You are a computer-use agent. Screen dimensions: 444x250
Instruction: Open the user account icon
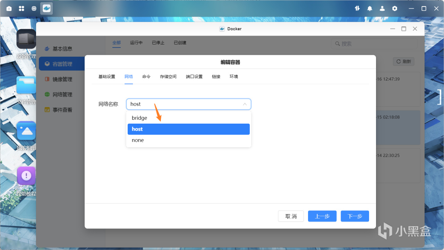pos(382,8)
